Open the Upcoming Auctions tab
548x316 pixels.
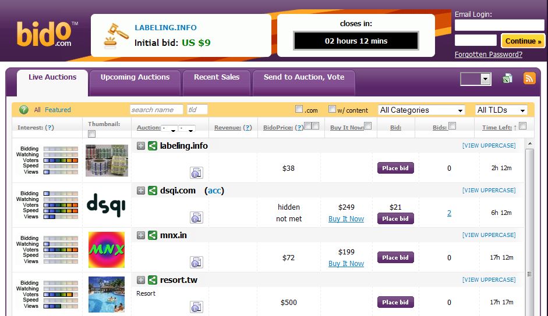pyautogui.click(x=135, y=82)
